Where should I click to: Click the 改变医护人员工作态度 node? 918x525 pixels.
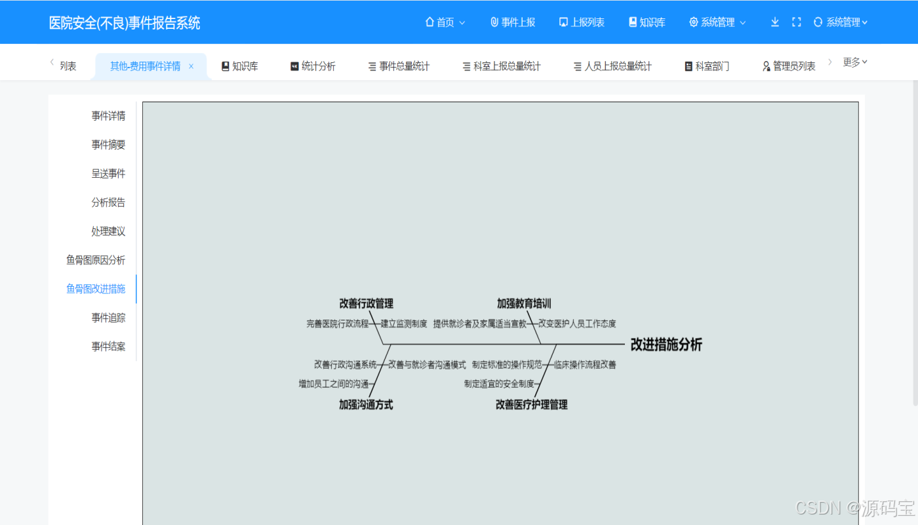(577, 324)
